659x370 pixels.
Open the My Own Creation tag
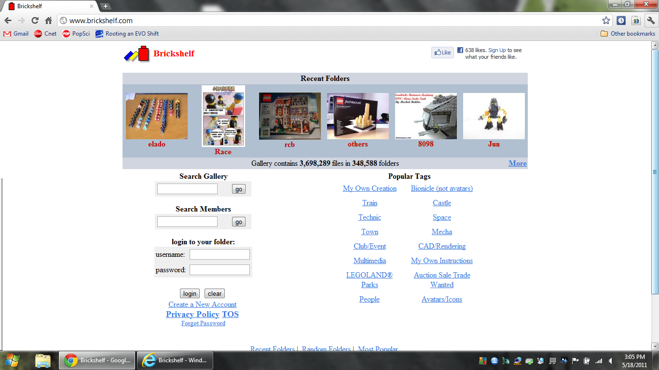pyautogui.click(x=370, y=188)
